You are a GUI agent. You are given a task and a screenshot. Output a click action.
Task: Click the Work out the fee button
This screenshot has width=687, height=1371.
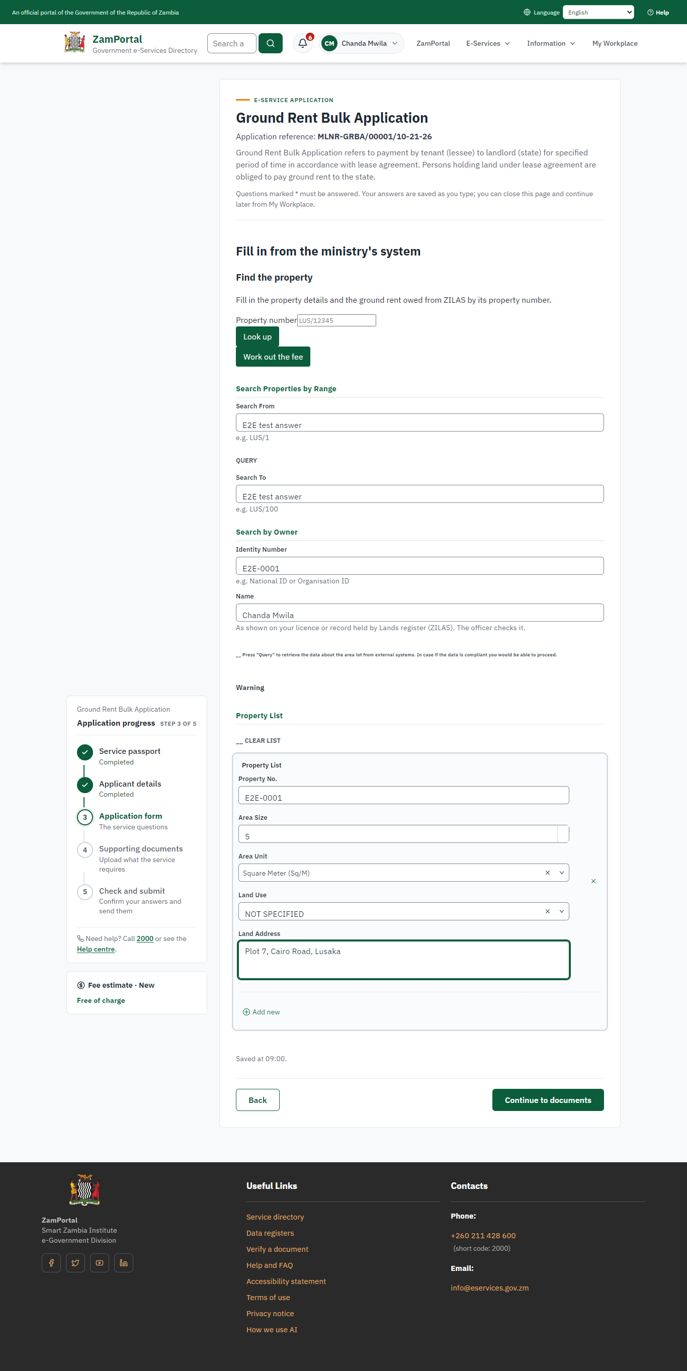pos(273,357)
